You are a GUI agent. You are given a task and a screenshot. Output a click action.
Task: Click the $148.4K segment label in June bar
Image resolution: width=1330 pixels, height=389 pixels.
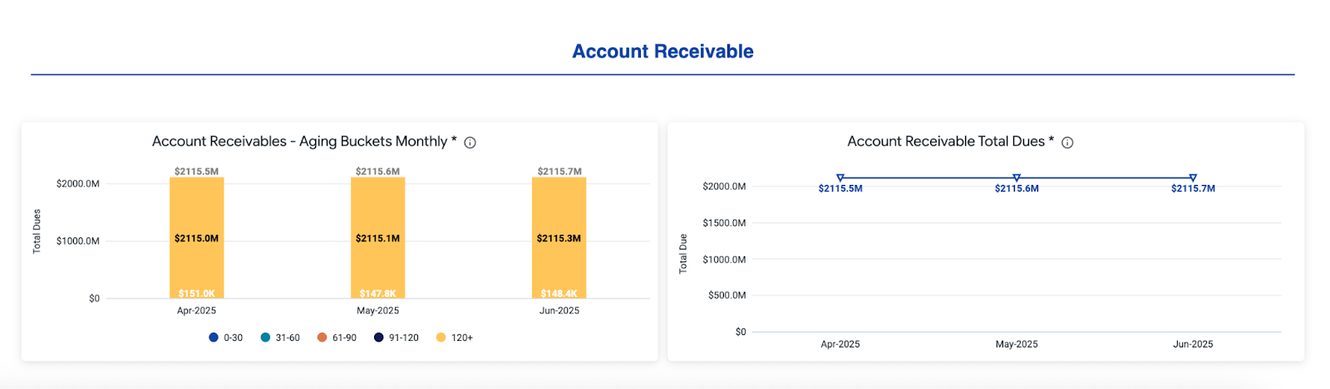click(x=559, y=294)
